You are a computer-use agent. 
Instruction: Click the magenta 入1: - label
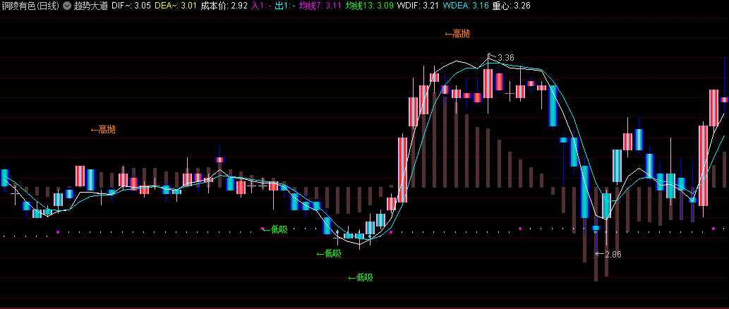coord(261,6)
